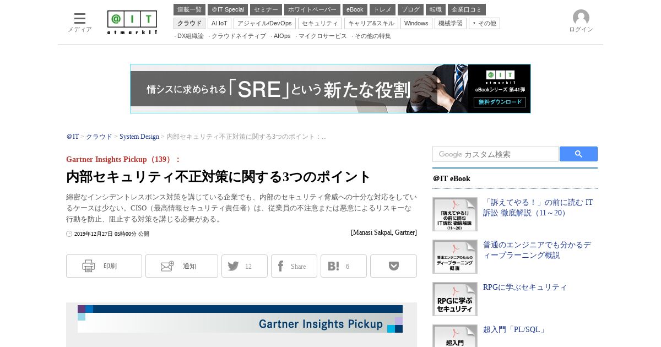Open the ログイン user avatar
Screen dimensions: 661x347
coord(581,21)
